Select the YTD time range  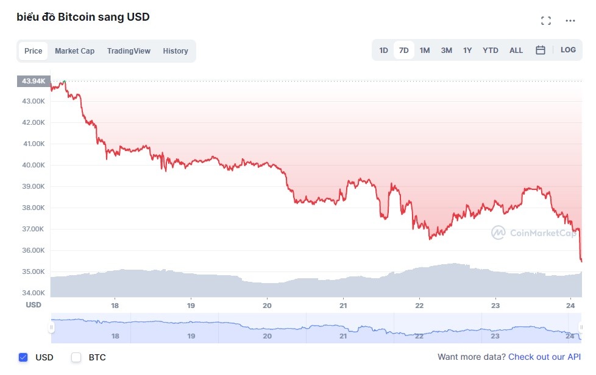coord(490,50)
